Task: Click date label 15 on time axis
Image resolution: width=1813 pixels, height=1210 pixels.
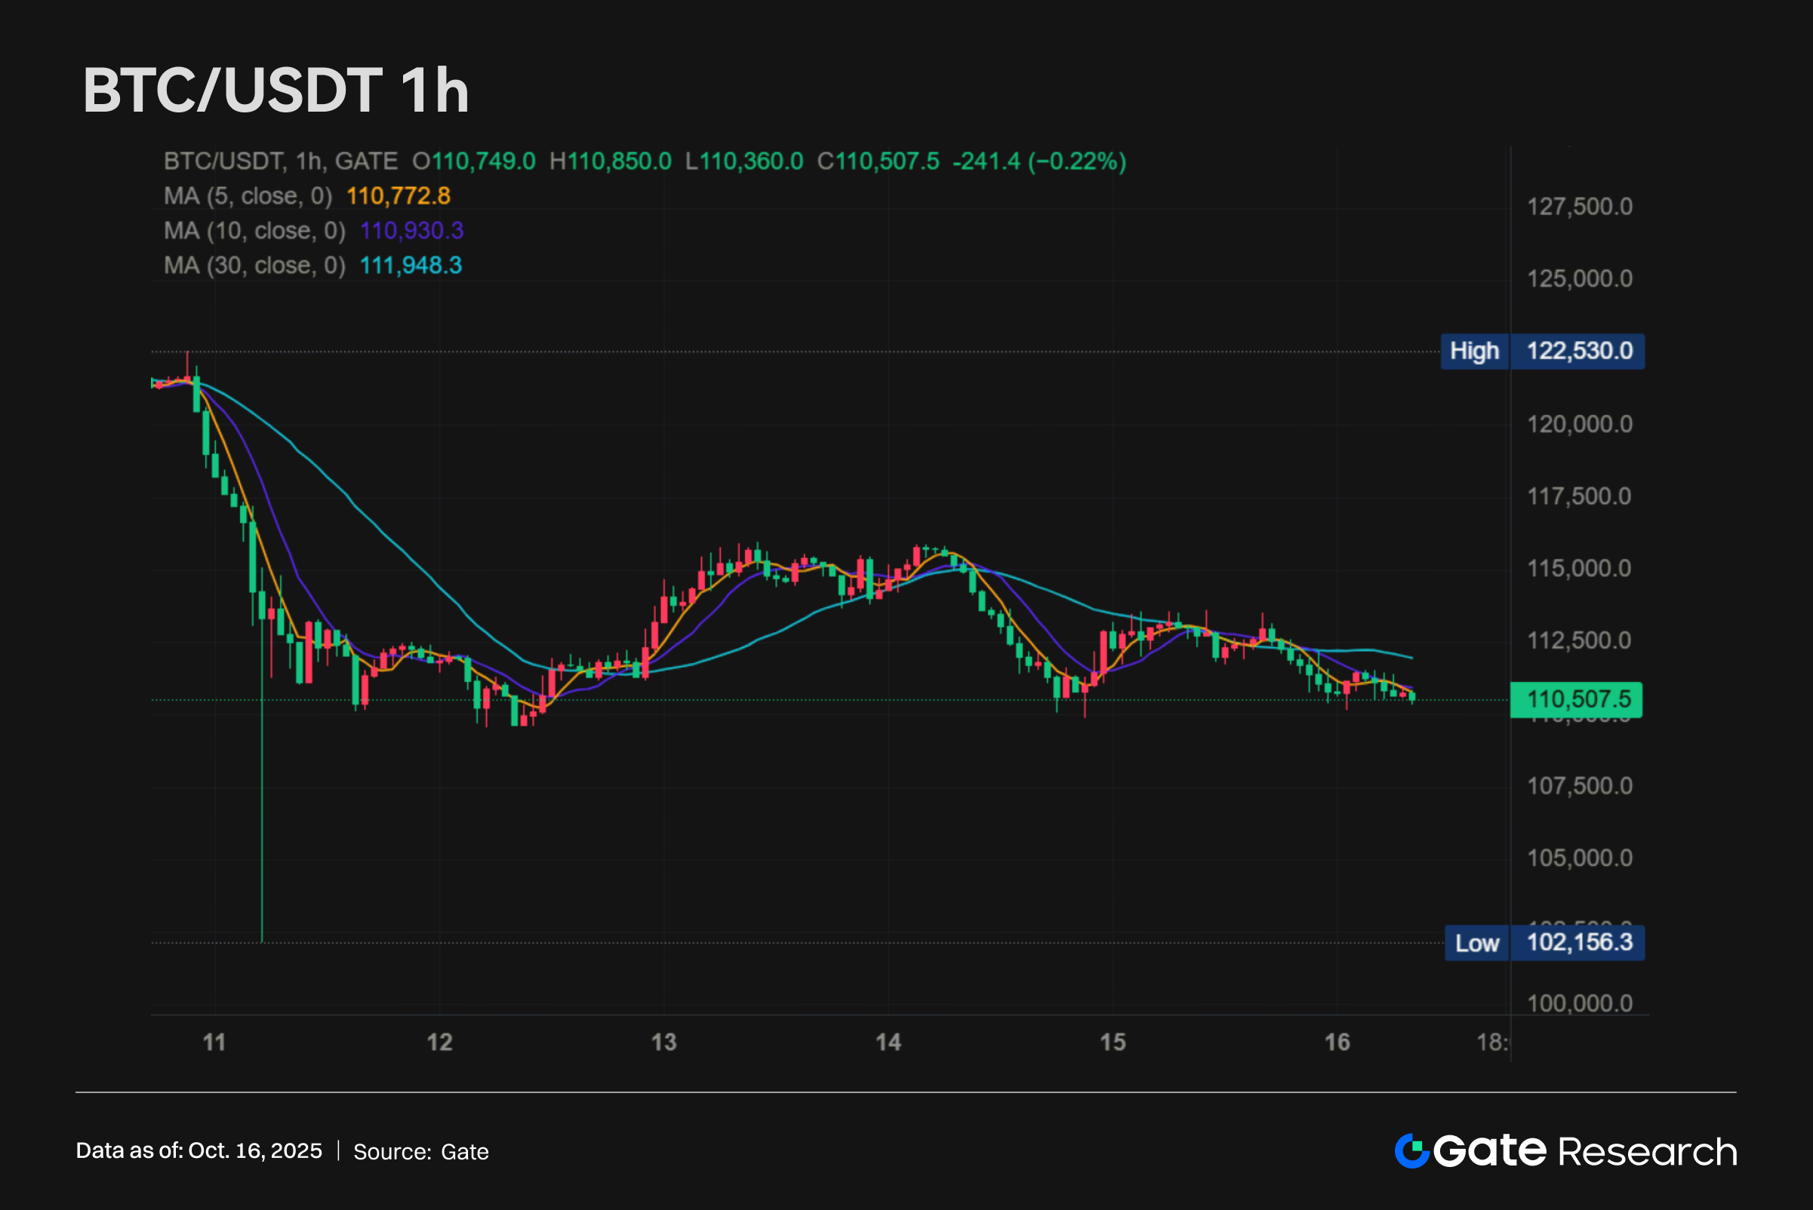Action: tap(1113, 1043)
